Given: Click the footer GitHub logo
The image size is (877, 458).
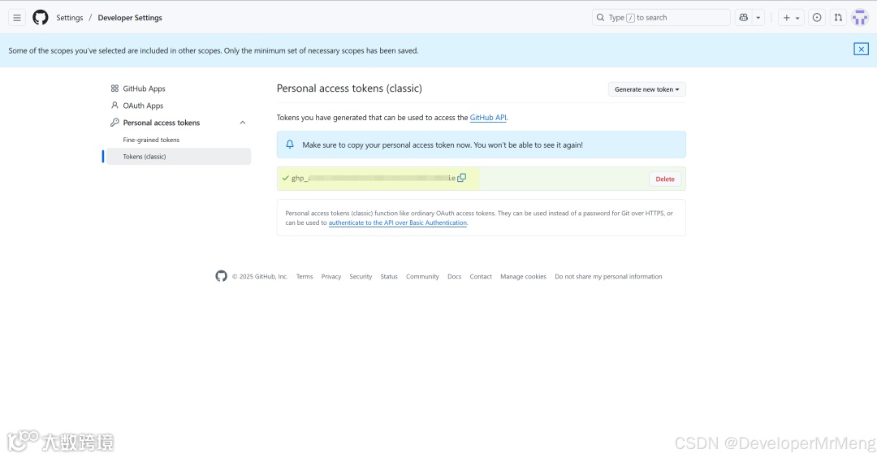Looking at the screenshot, I should coord(222,276).
